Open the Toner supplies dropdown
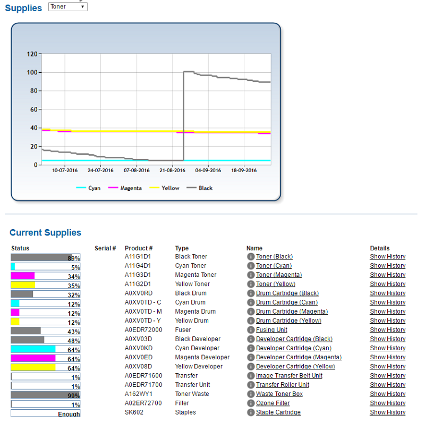Viewport: 425px width, 422px height. [x=68, y=6]
